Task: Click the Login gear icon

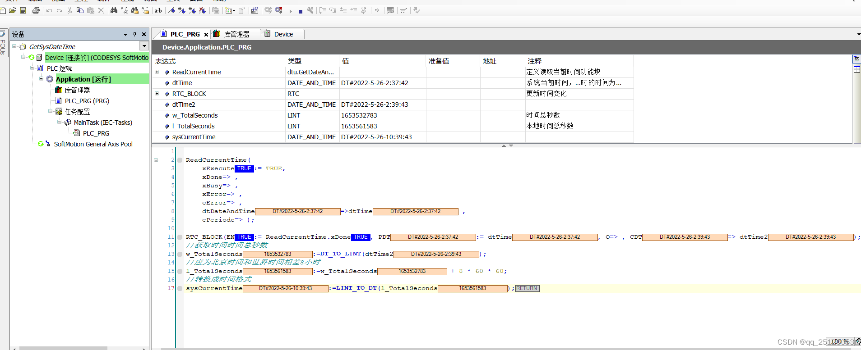Action: (x=268, y=10)
